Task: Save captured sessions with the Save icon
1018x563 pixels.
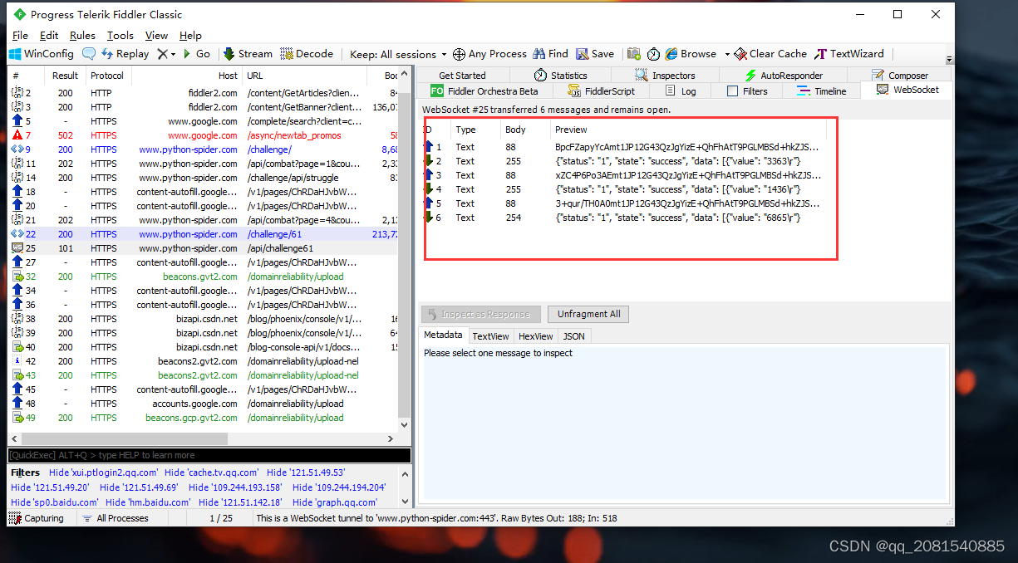Action: (593, 54)
